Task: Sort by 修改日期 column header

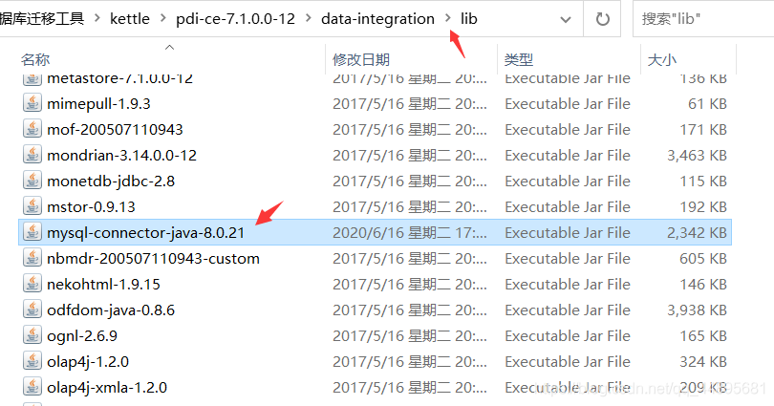Action: point(361,59)
